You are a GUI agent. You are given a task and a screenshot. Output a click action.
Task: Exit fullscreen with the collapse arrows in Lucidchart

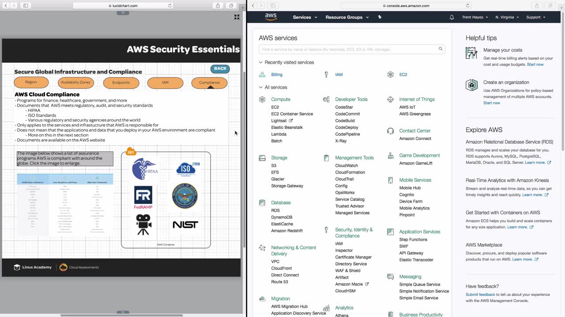click(237, 17)
